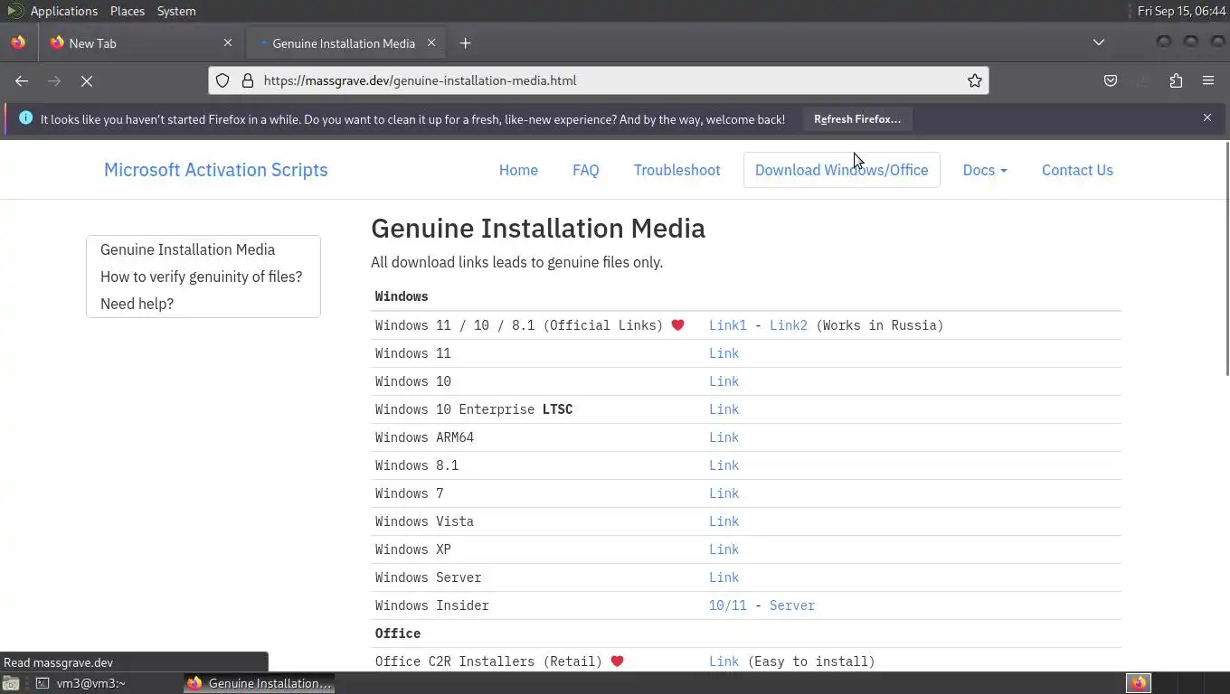
Task: Click the Firefox tray icon in bottom panel
Action: (x=1139, y=683)
